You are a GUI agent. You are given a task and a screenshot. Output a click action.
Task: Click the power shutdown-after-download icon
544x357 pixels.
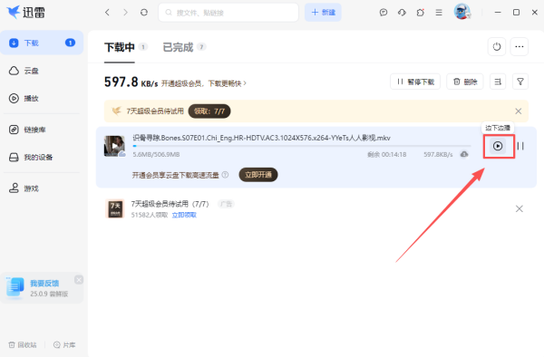[x=497, y=46]
